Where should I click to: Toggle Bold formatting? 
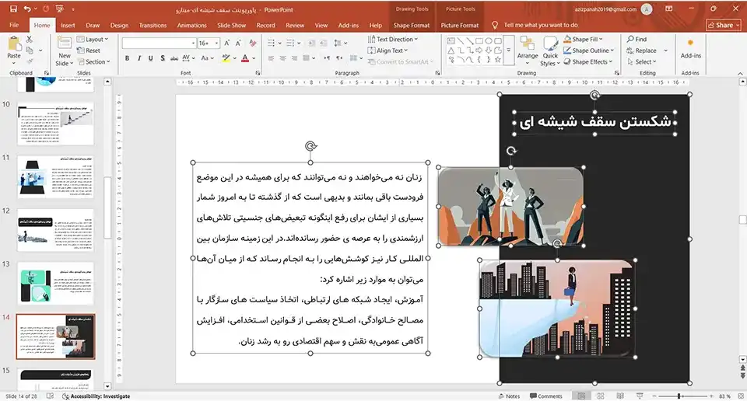pyautogui.click(x=127, y=58)
